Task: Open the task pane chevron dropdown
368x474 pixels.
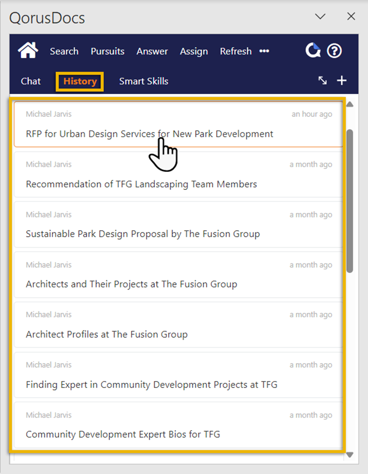Action: coord(320,16)
